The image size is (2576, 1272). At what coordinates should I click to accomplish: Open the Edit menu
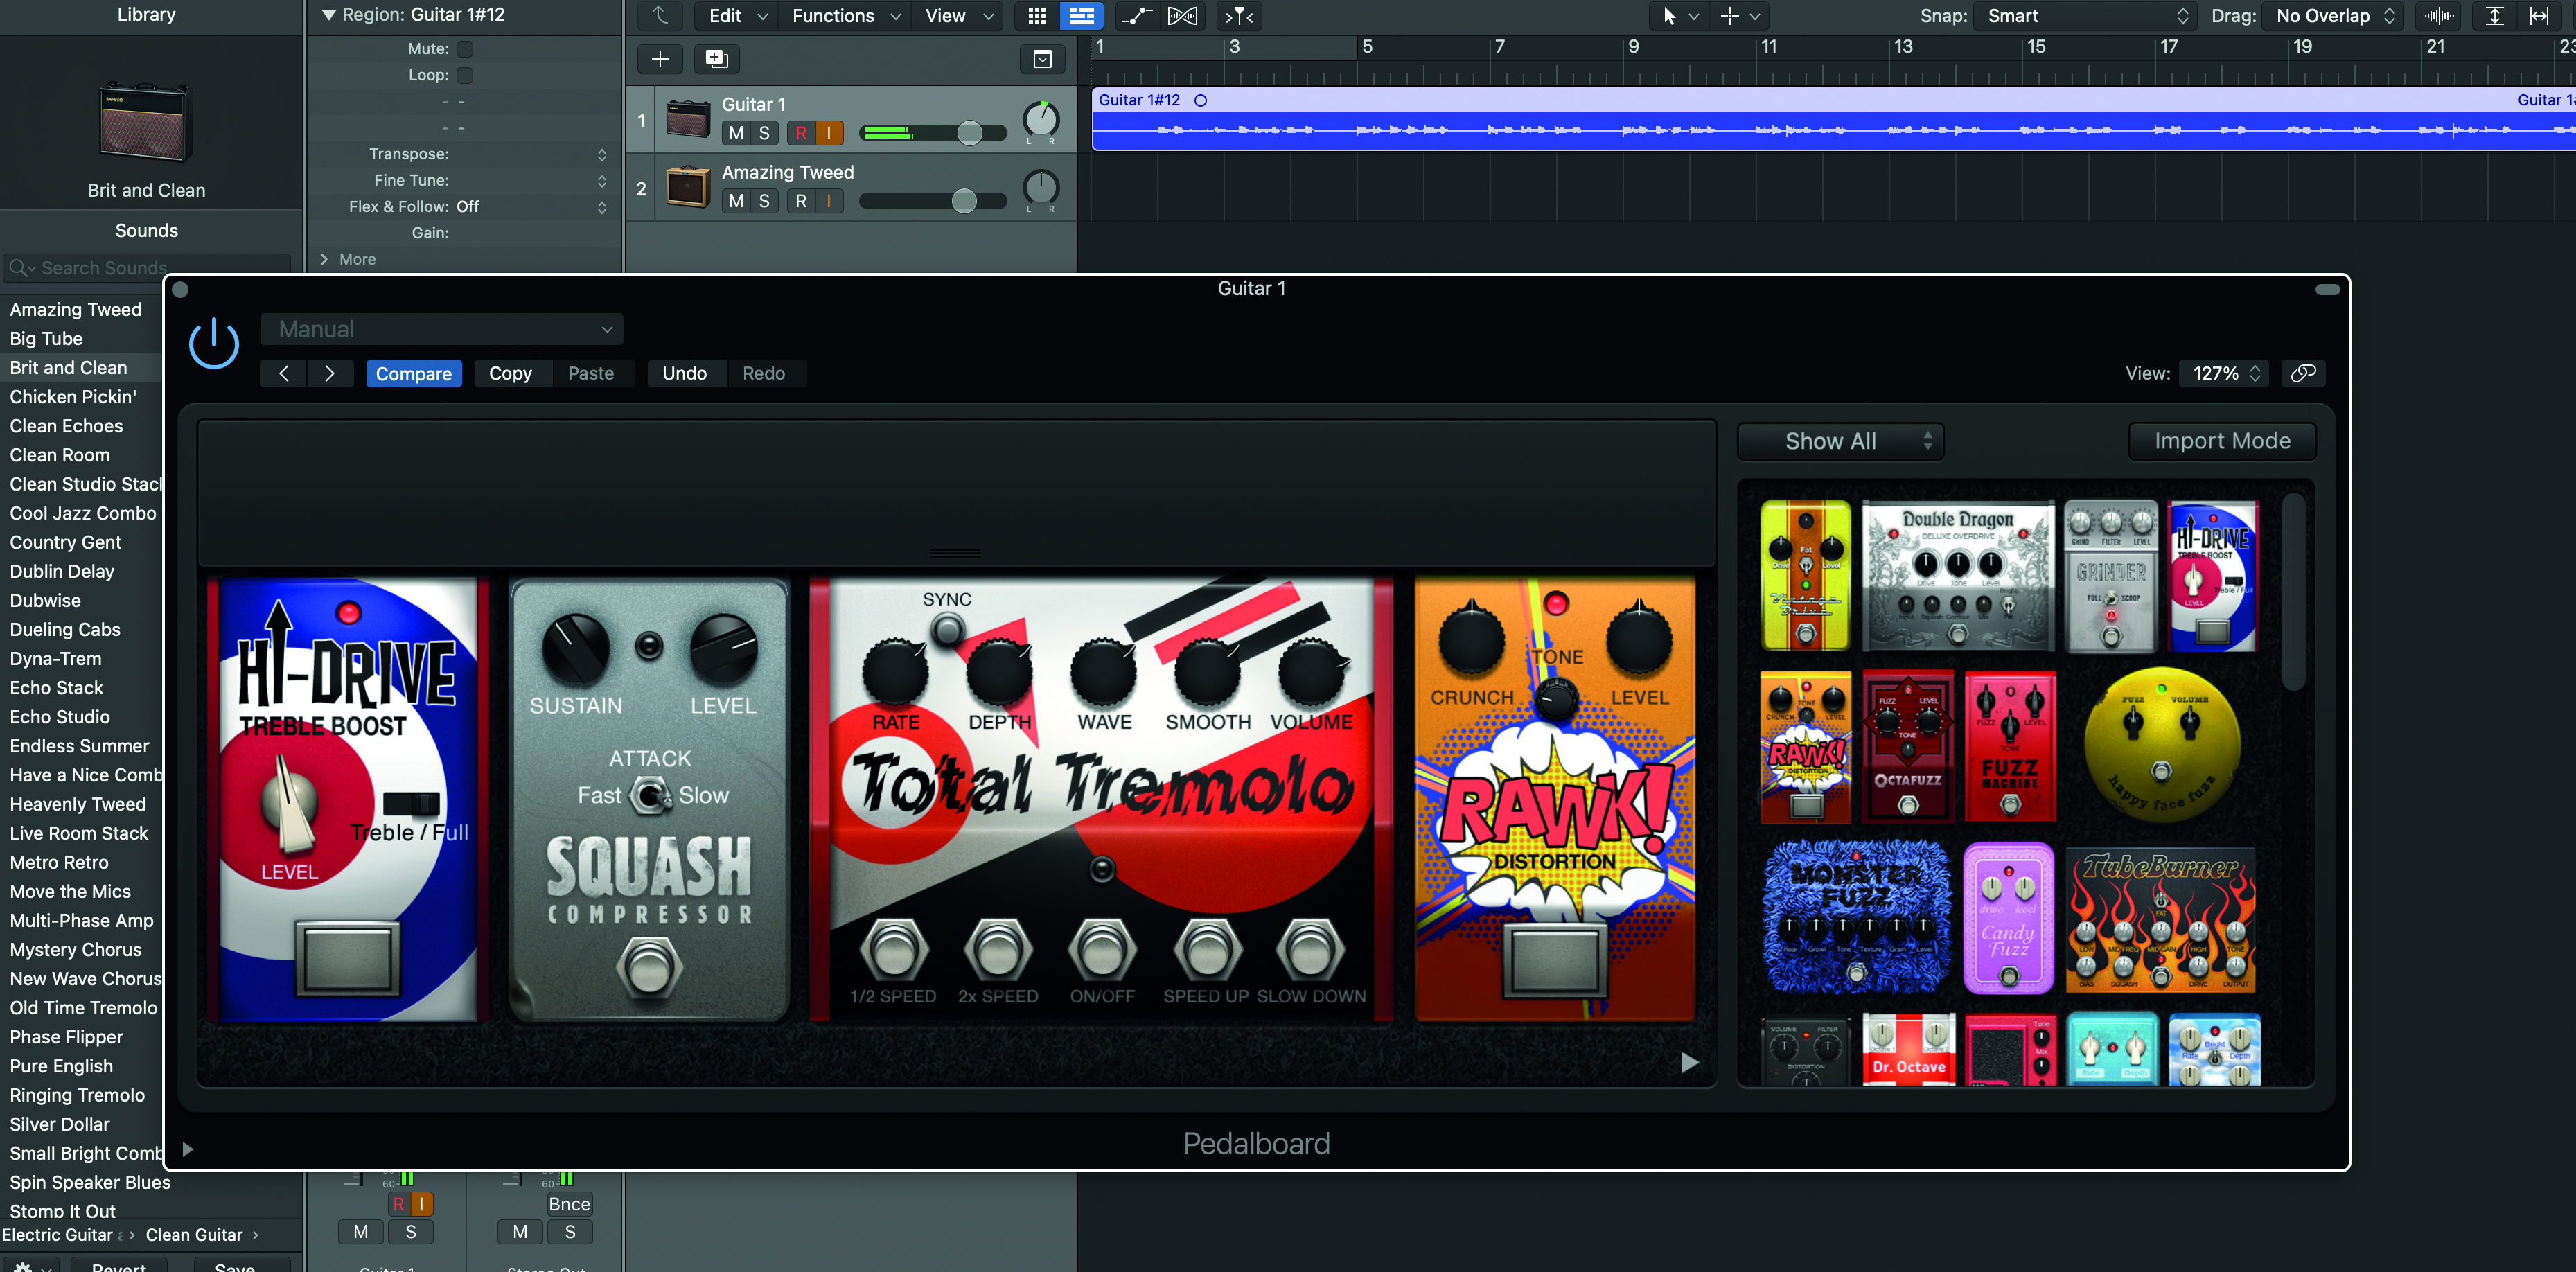pos(736,16)
